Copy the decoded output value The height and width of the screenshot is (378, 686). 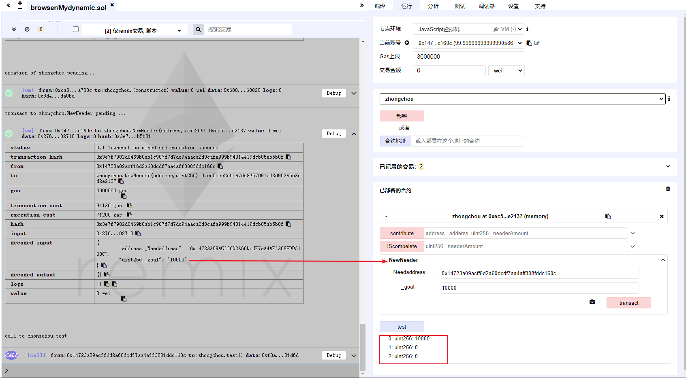(x=107, y=275)
